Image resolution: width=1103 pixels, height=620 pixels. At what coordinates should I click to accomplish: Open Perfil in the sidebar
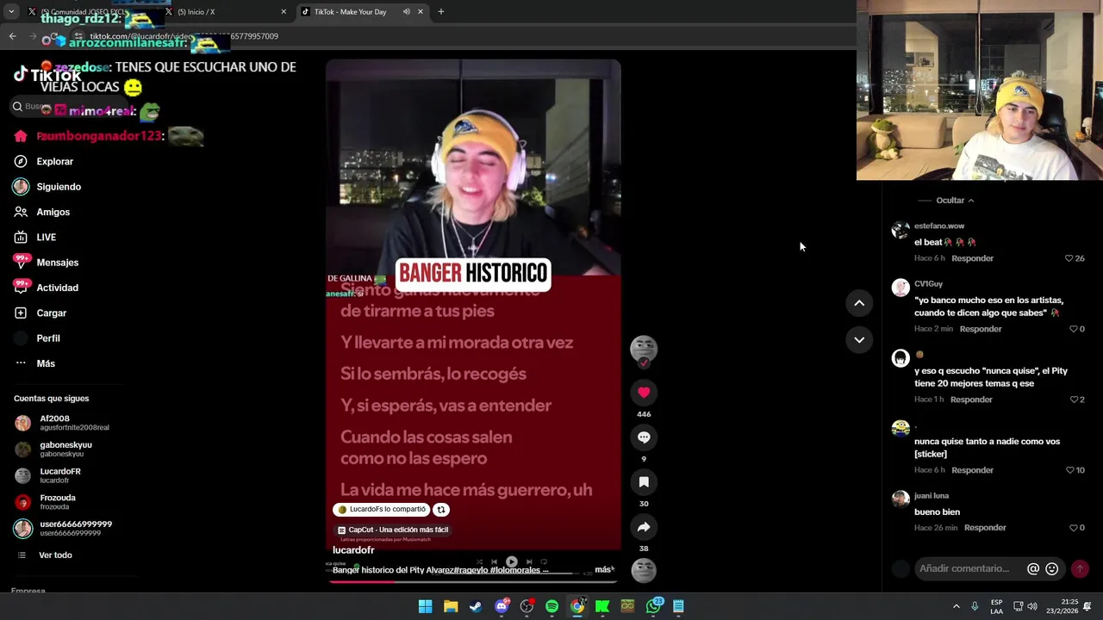coord(48,338)
